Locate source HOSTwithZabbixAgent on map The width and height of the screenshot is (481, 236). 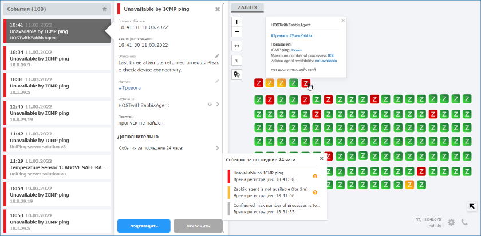click(210, 105)
